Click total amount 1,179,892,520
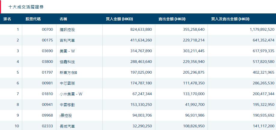The image size is (276, 130). coord(262,30)
